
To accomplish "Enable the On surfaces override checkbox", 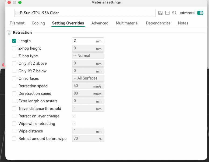I will (x=14, y=78).
